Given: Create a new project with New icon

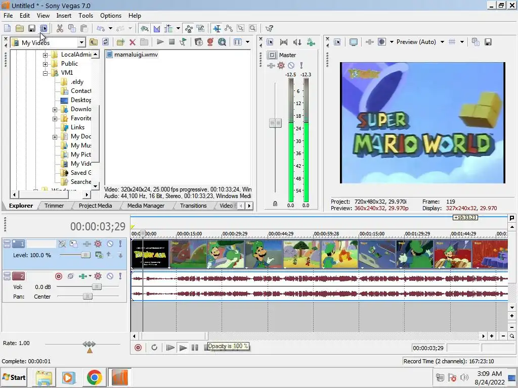Looking at the screenshot, I should tap(7, 28).
